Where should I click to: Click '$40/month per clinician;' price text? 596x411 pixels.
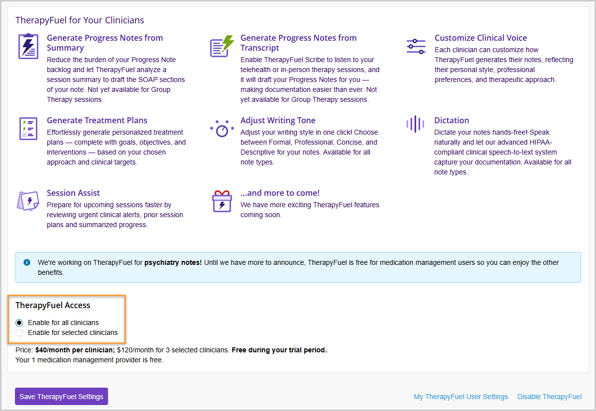[x=75, y=350]
